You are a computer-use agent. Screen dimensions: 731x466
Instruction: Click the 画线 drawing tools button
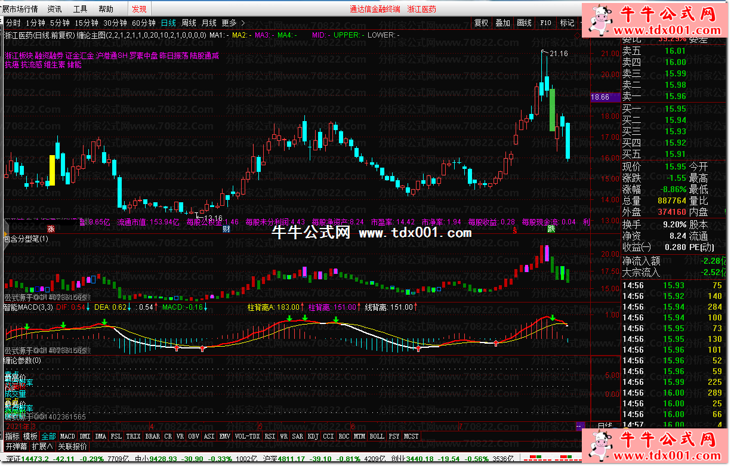pos(525,23)
